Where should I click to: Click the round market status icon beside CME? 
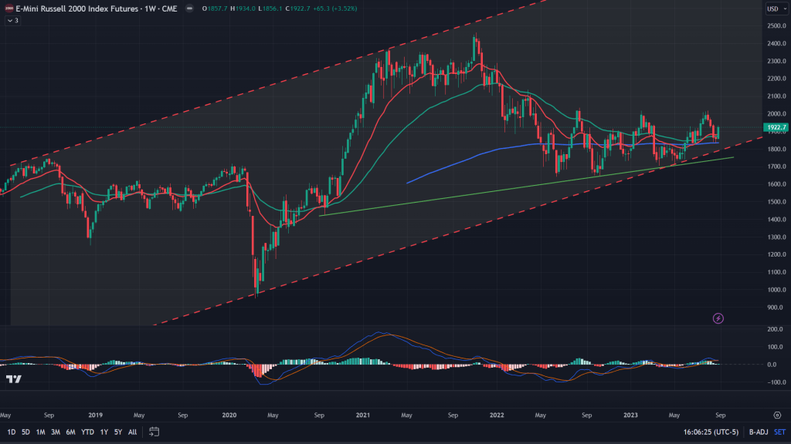tap(189, 8)
